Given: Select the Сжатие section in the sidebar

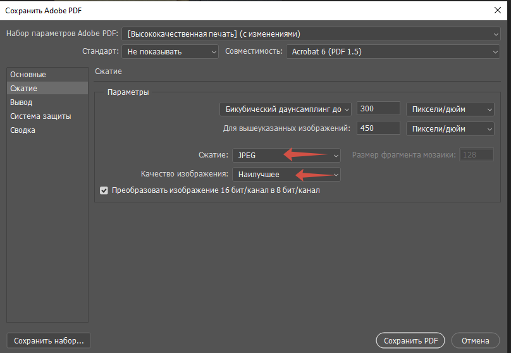Looking at the screenshot, I should tap(47, 89).
